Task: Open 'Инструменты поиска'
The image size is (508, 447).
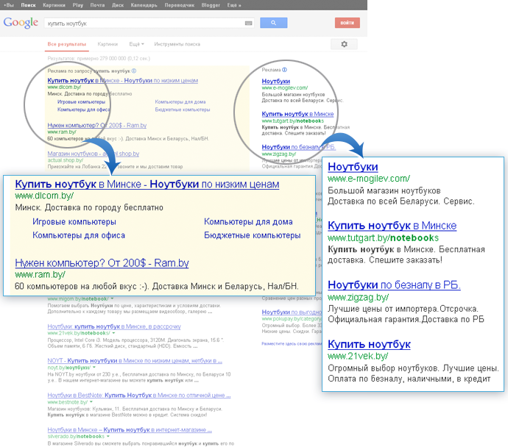Action: coord(177,44)
